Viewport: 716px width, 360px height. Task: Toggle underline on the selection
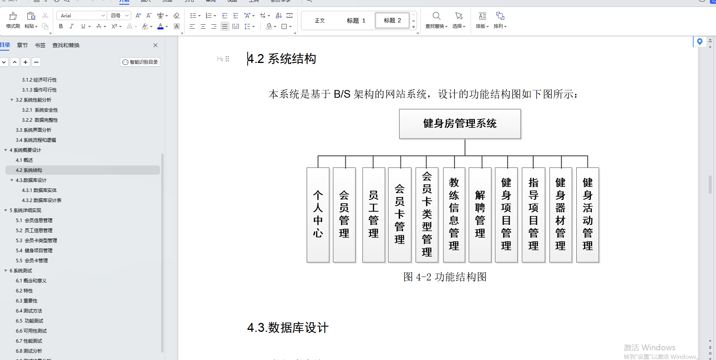pyautogui.click(x=82, y=26)
